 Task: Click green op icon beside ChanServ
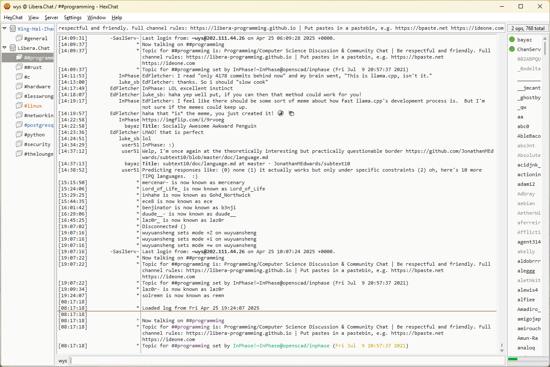pos(512,49)
